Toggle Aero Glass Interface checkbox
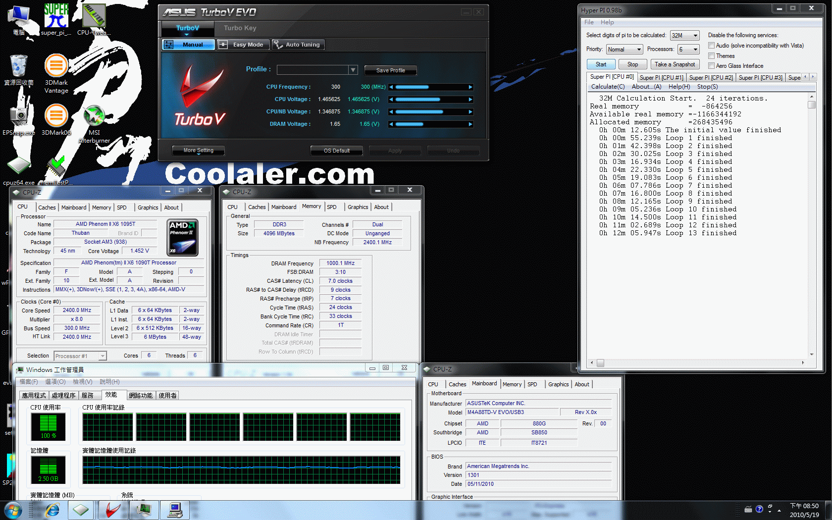The height and width of the screenshot is (520, 832). pos(711,65)
